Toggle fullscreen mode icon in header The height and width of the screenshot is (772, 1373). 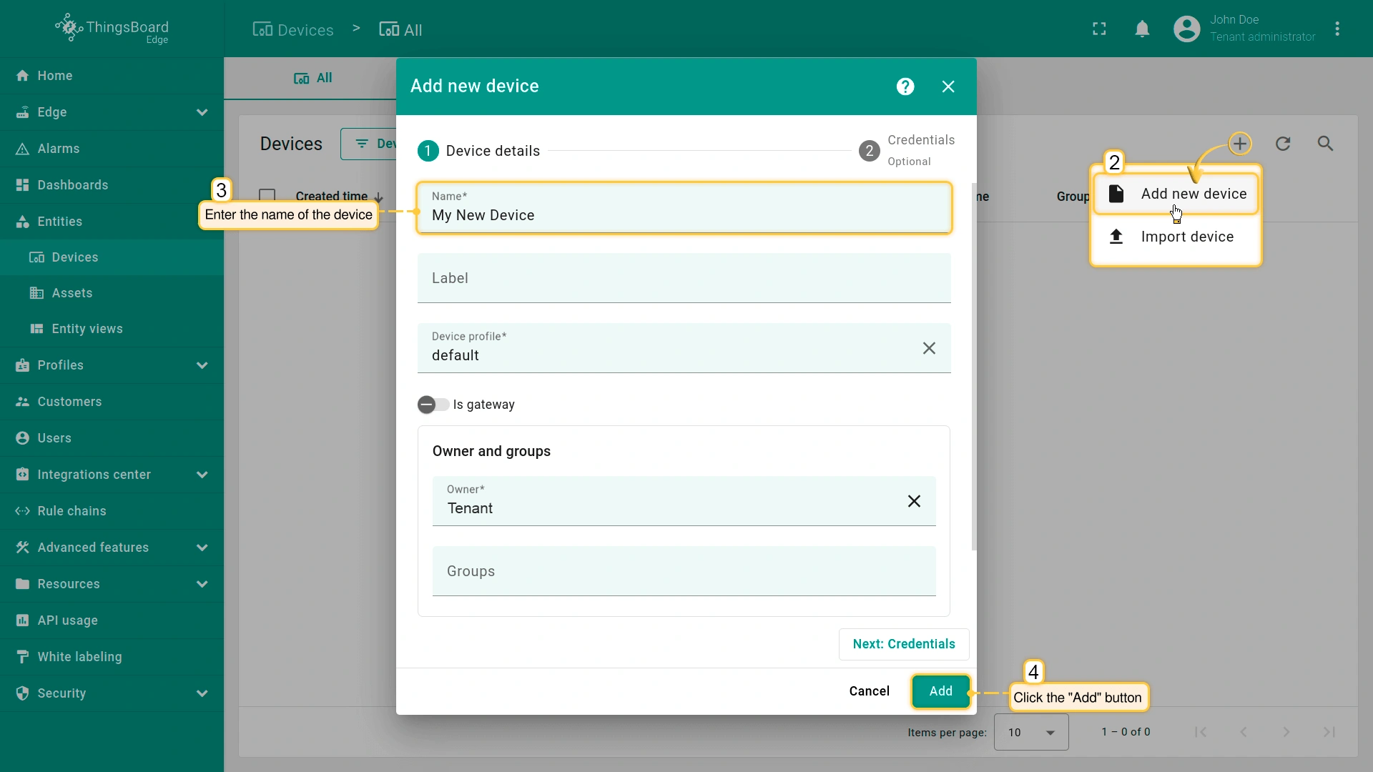(x=1099, y=29)
